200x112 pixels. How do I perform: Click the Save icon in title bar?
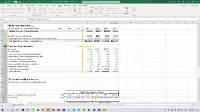point(20,2)
